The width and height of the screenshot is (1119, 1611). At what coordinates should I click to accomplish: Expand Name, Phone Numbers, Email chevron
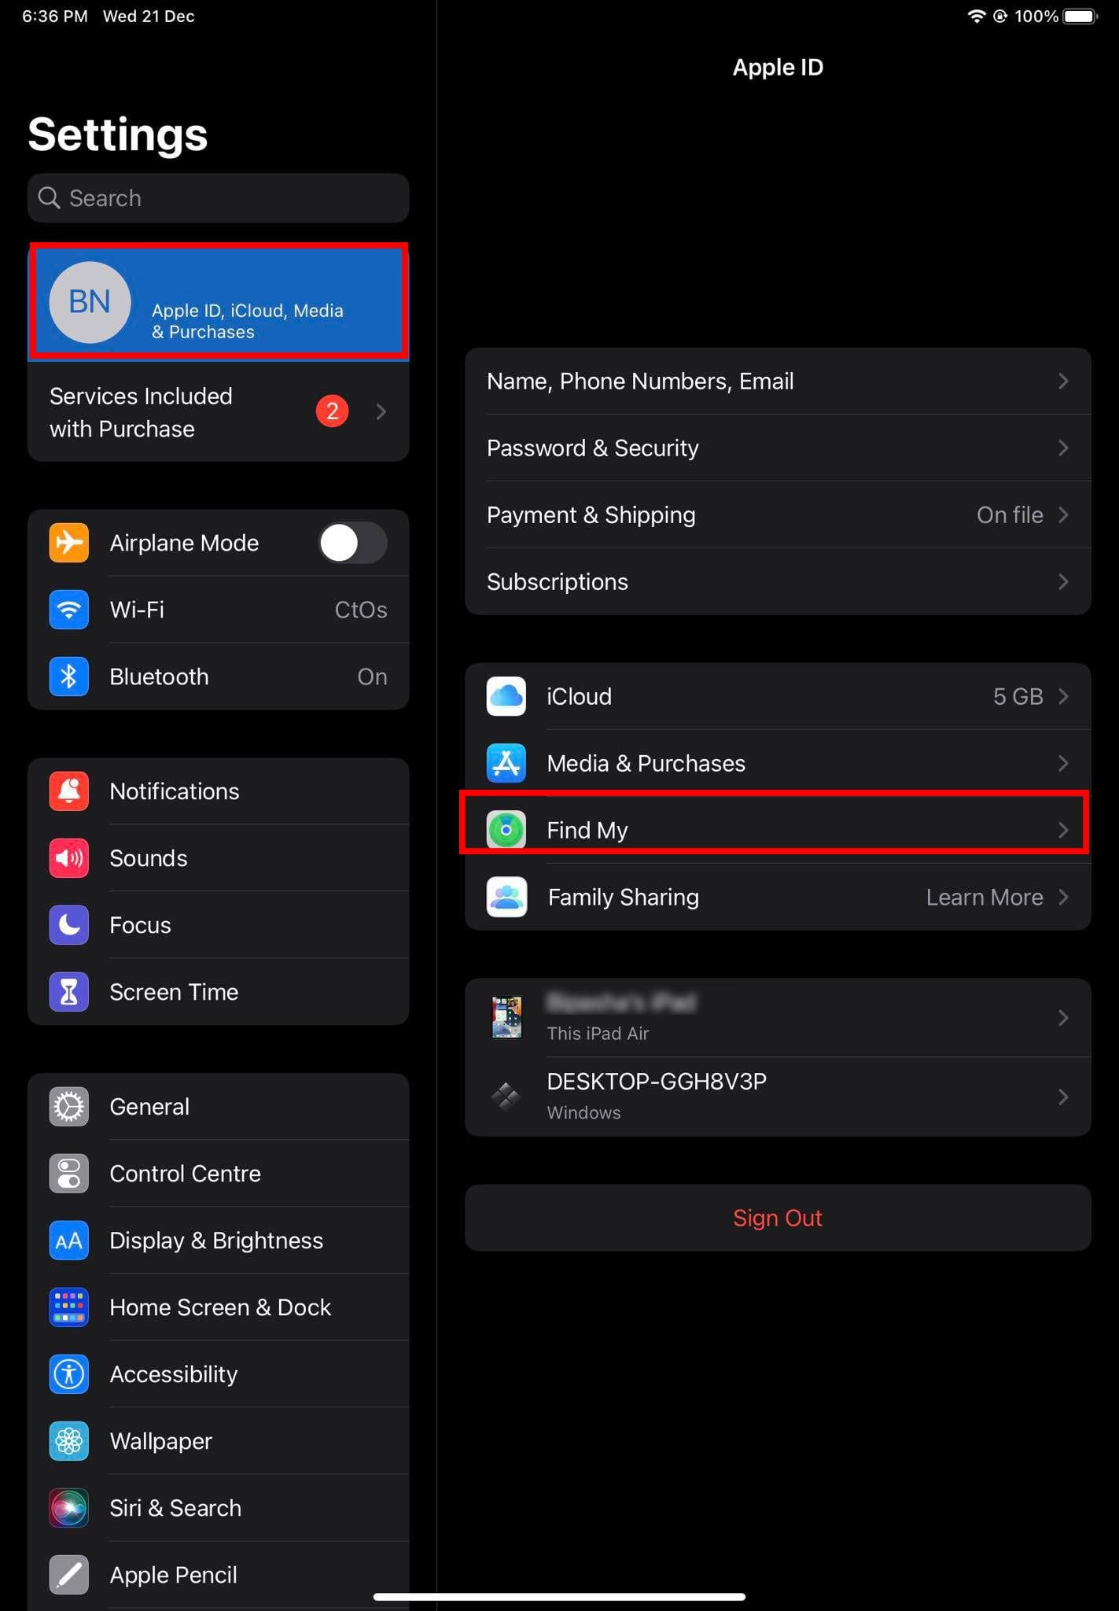tap(1063, 382)
